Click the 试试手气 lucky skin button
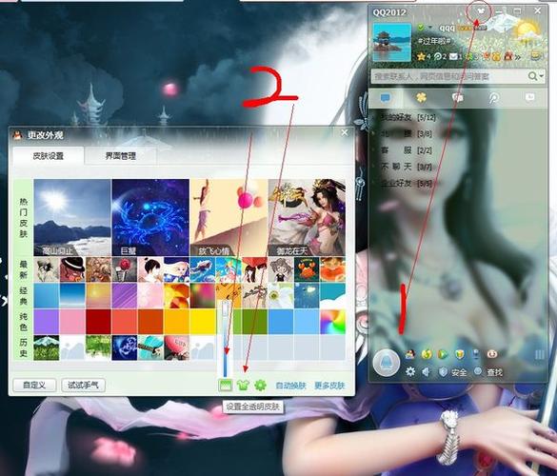 [83, 385]
